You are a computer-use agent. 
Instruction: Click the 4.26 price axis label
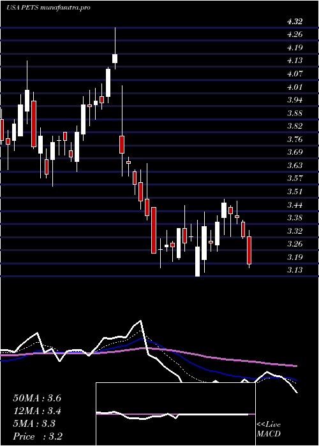(x=295, y=34)
